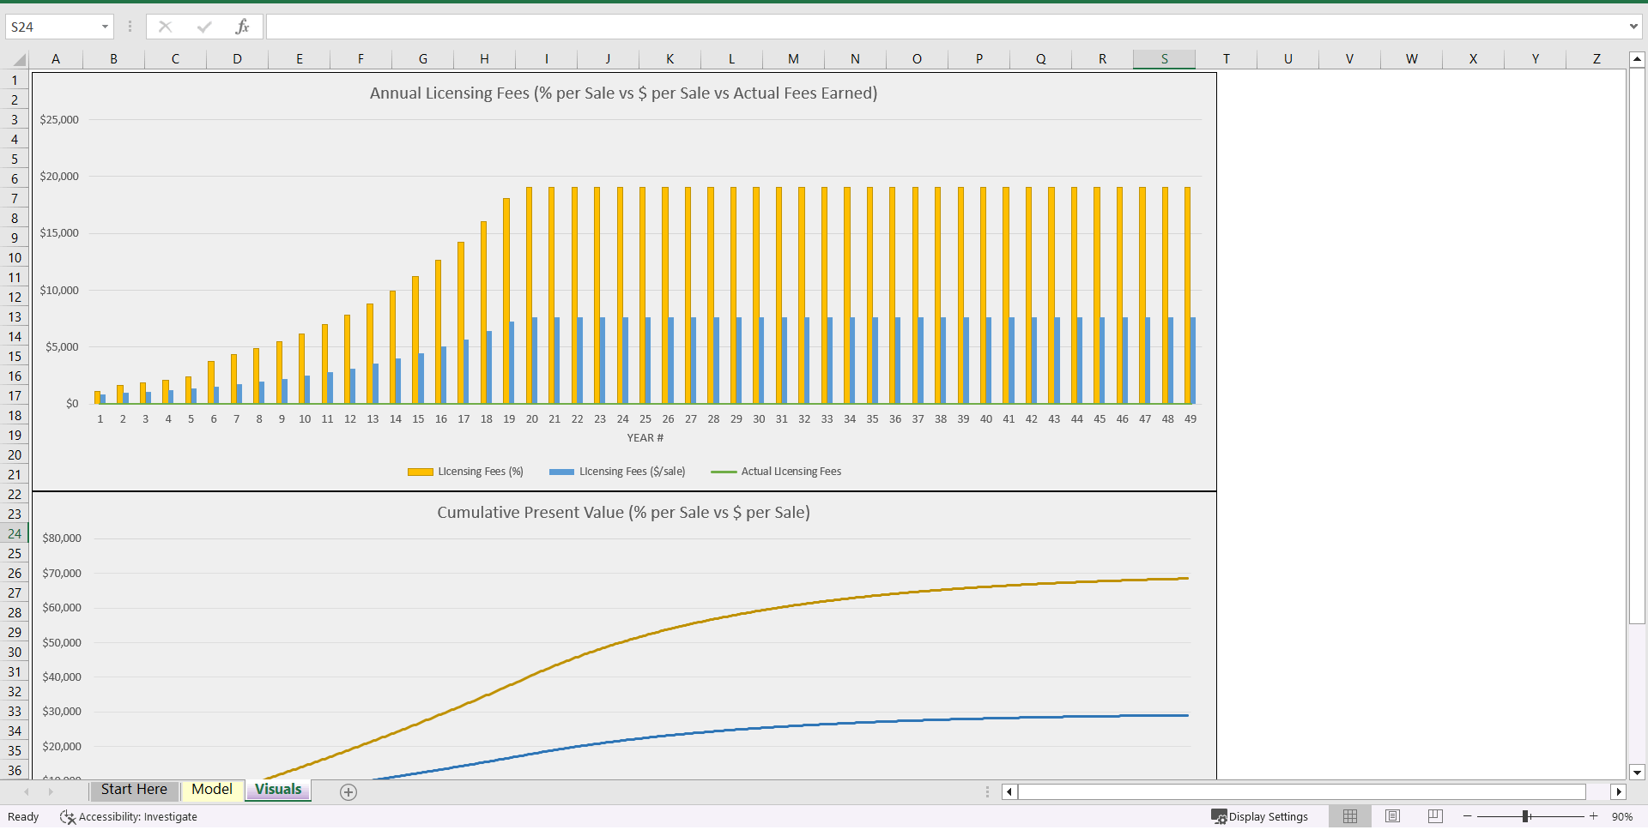Click the Zoom In plus icon
The width and height of the screenshot is (1648, 830).
click(1592, 816)
